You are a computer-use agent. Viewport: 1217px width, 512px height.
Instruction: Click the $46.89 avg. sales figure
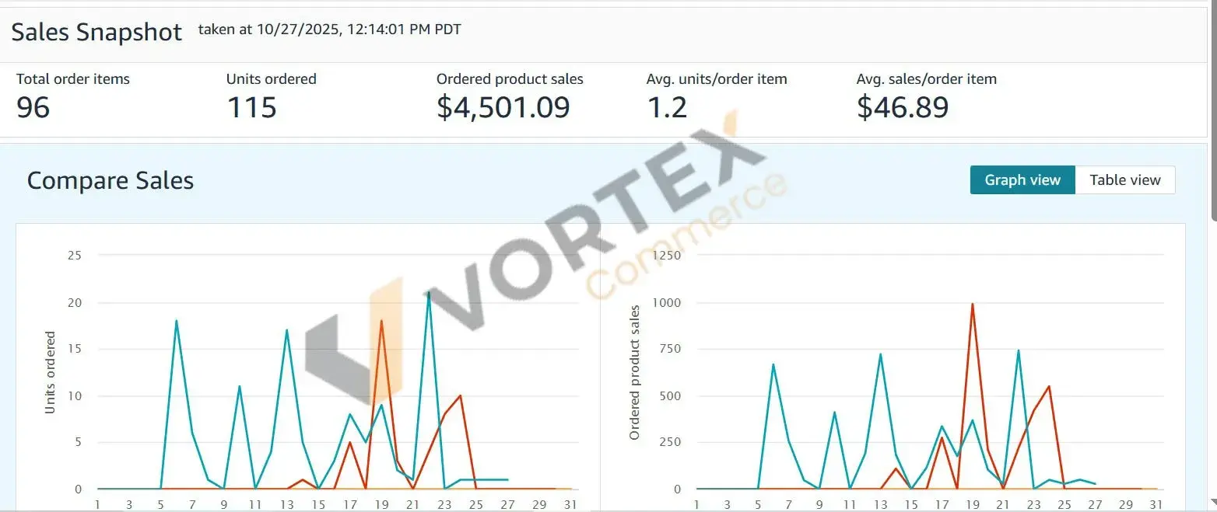tap(903, 107)
